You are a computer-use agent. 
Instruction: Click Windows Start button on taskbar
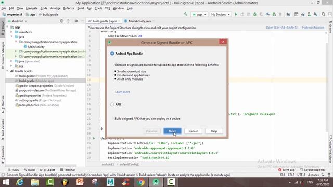pyautogui.click(x=6, y=182)
